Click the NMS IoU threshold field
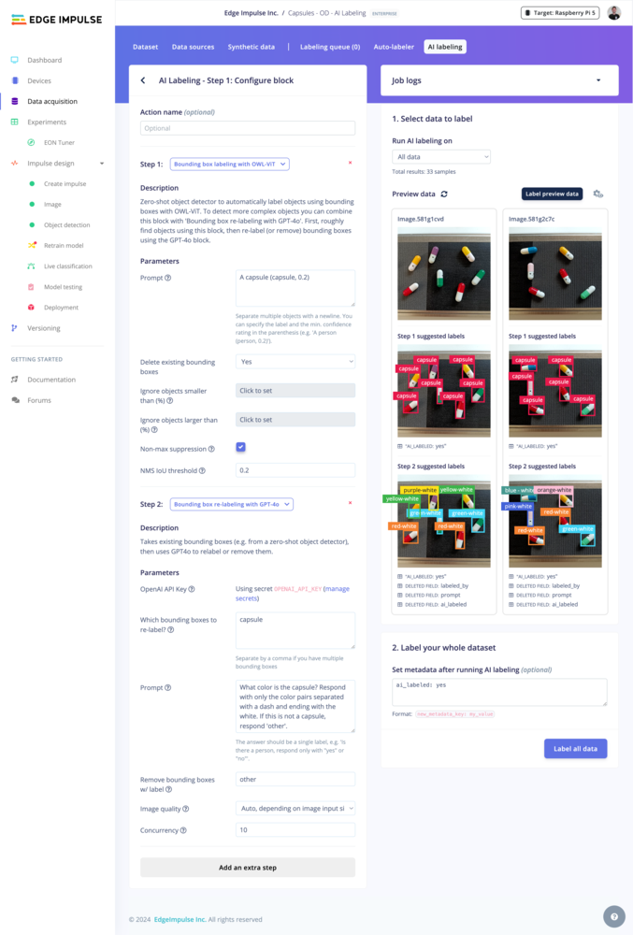 (x=295, y=470)
